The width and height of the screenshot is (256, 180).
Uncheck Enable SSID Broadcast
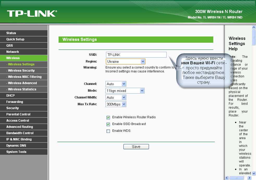[x=108, y=124]
